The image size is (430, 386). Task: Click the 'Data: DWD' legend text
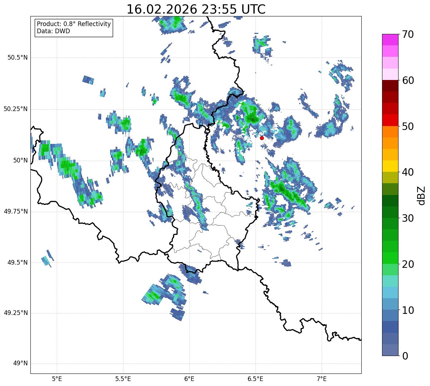coord(53,31)
